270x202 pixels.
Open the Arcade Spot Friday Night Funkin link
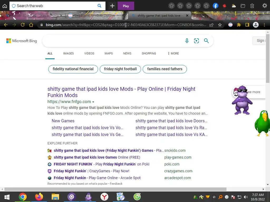click(x=97, y=178)
